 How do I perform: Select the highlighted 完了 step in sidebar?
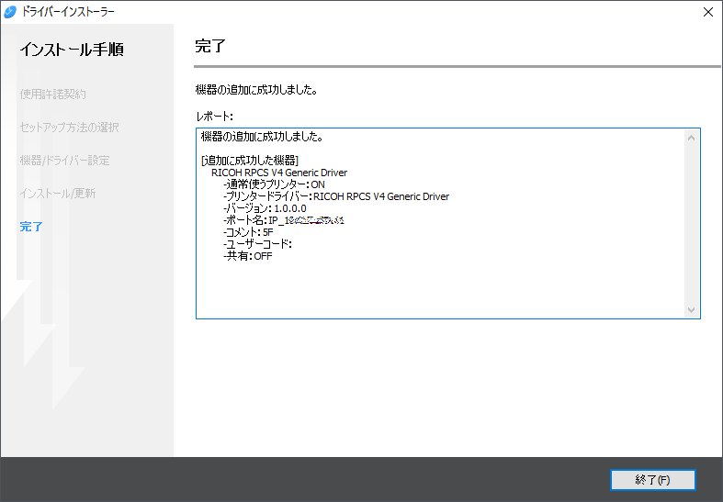point(31,226)
